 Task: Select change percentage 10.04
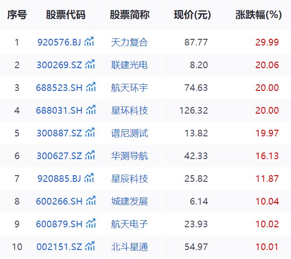[267, 201]
